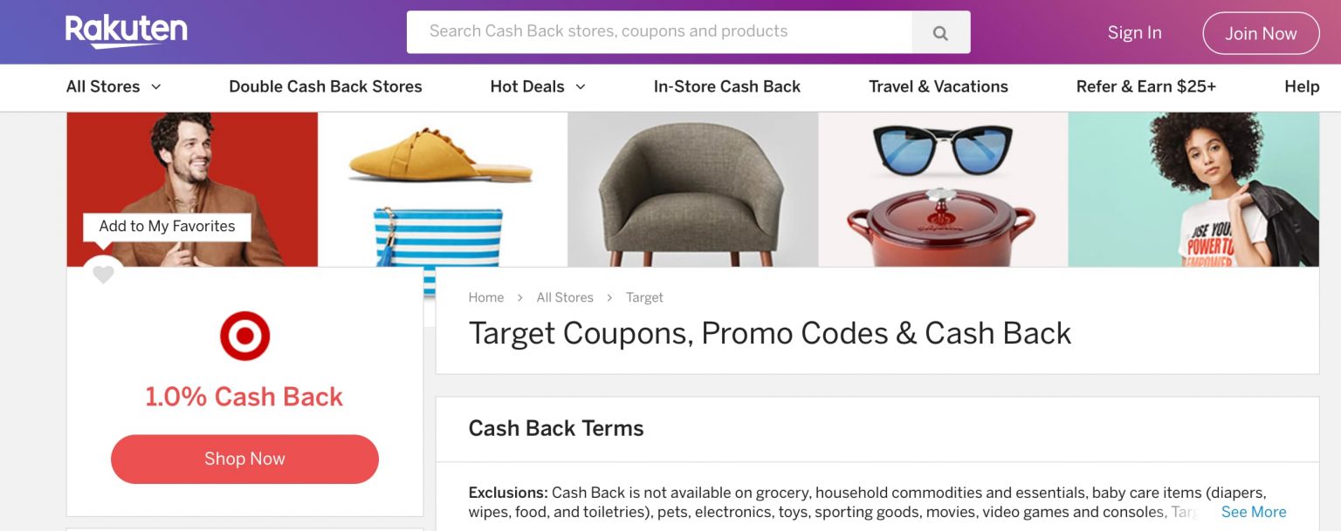Open Refer & Earn $25+ page
This screenshot has width=1341, height=531.
[x=1145, y=86]
